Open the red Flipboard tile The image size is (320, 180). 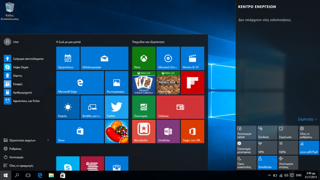pyautogui.click(x=192, y=83)
